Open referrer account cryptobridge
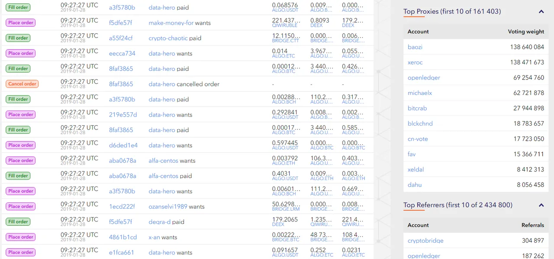 coord(425,241)
